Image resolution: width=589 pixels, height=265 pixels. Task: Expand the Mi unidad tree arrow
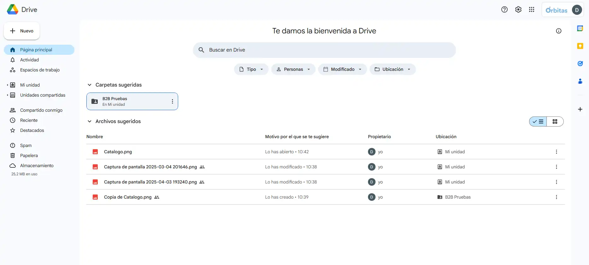(7, 85)
